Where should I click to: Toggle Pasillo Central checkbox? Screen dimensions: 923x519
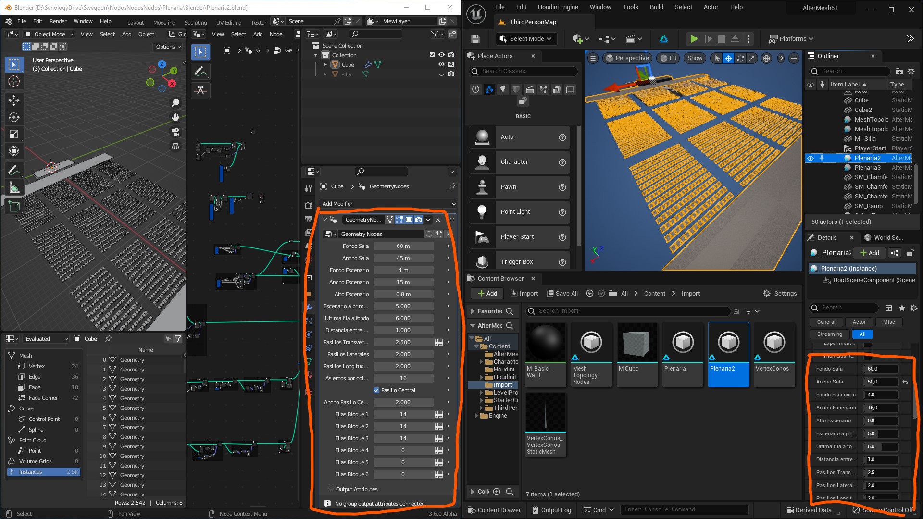(x=376, y=390)
